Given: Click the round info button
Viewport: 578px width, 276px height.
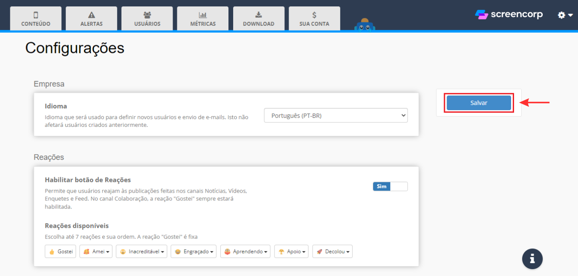Looking at the screenshot, I should 532,259.
